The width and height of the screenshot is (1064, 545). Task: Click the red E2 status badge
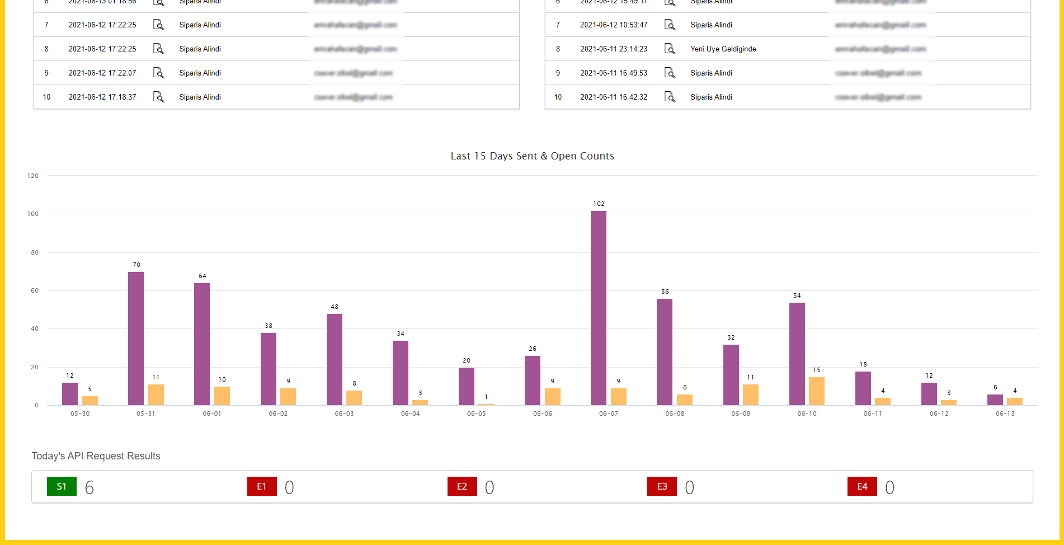tap(462, 486)
